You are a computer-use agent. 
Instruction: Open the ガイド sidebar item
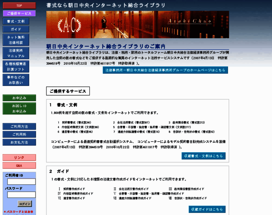(x=16, y=29)
